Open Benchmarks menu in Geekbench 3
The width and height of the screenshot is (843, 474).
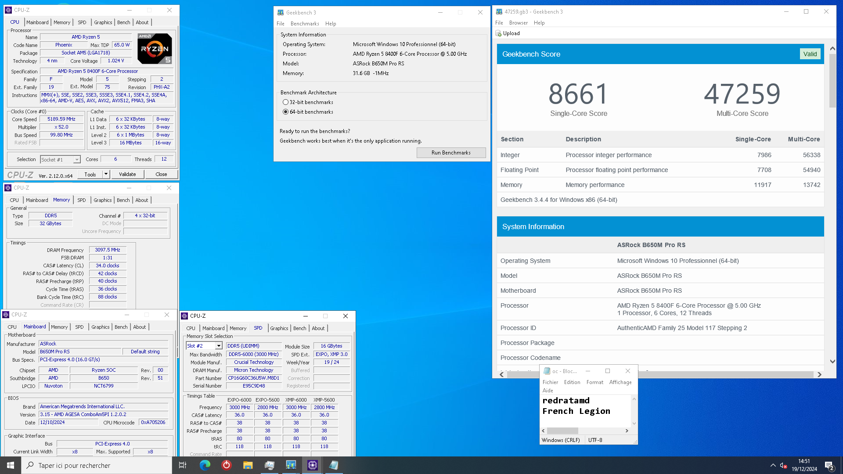[305, 24]
